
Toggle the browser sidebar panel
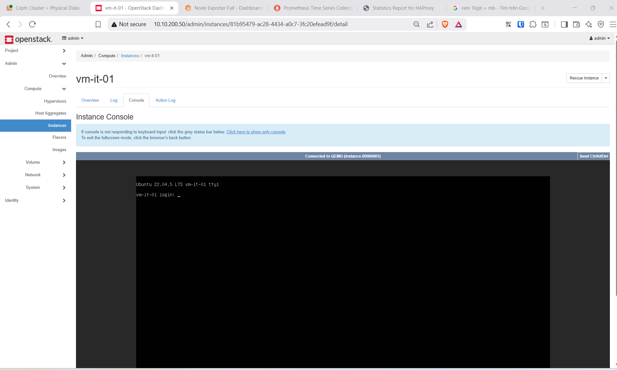coord(564,24)
